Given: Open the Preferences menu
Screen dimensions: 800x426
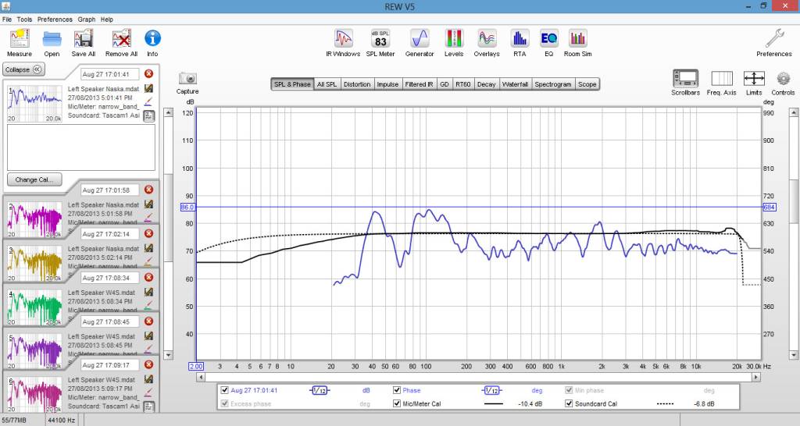Looking at the screenshot, I should pos(55,19).
